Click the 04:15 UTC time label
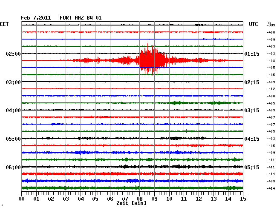277x210 pixels. pyautogui.click(x=252, y=139)
